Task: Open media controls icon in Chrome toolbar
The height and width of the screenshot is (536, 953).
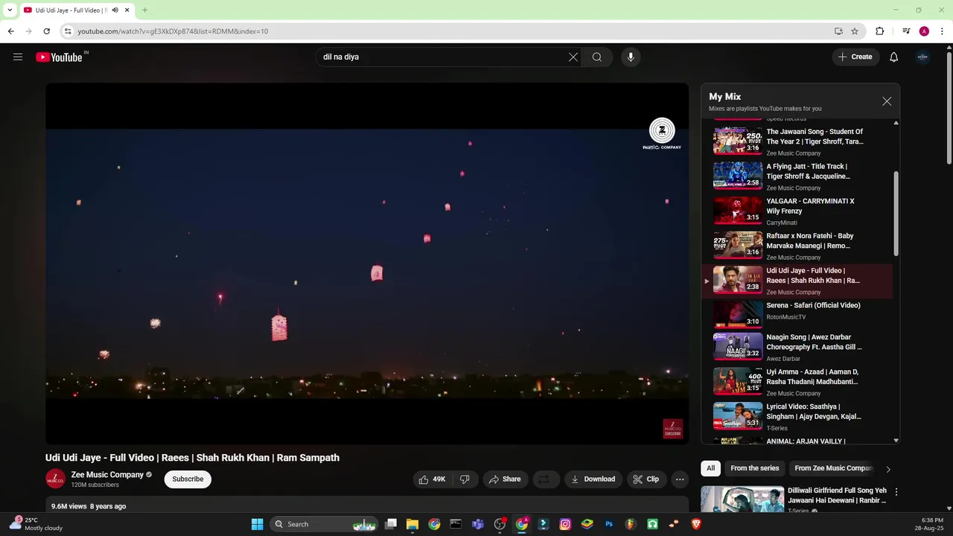Action: tap(906, 31)
